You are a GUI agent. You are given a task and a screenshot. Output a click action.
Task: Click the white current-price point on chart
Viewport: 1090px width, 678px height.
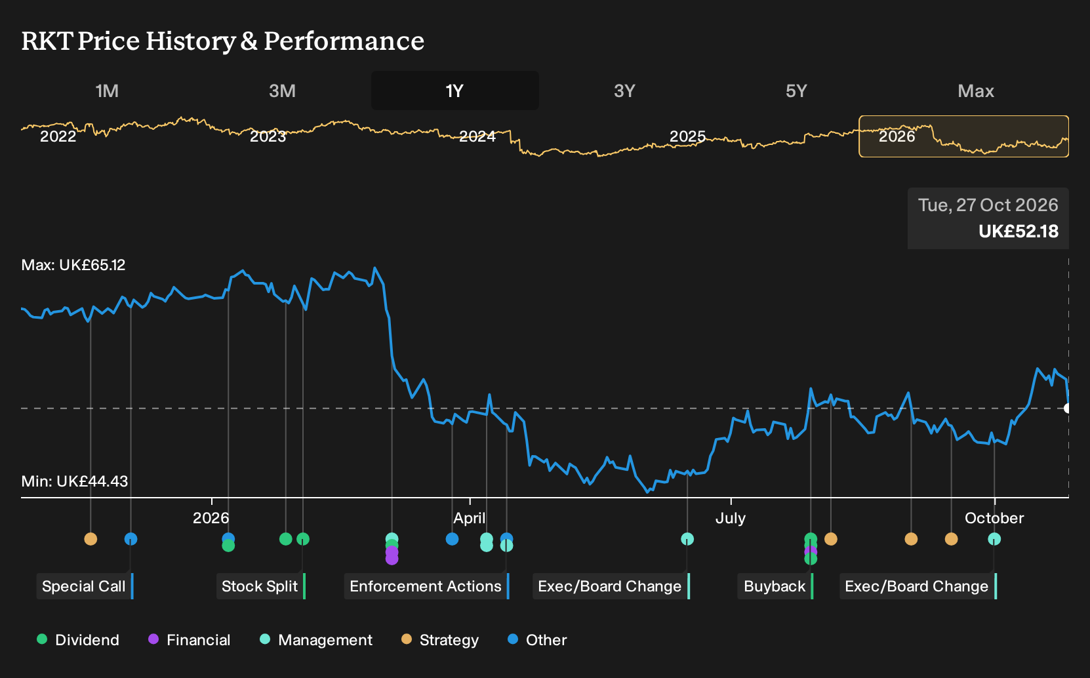(x=1068, y=409)
